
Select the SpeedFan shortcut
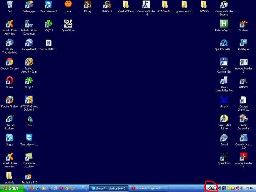click(224, 159)
